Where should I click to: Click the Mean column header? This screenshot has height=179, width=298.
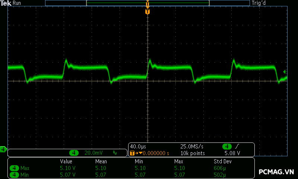click(x=101, y=161)
